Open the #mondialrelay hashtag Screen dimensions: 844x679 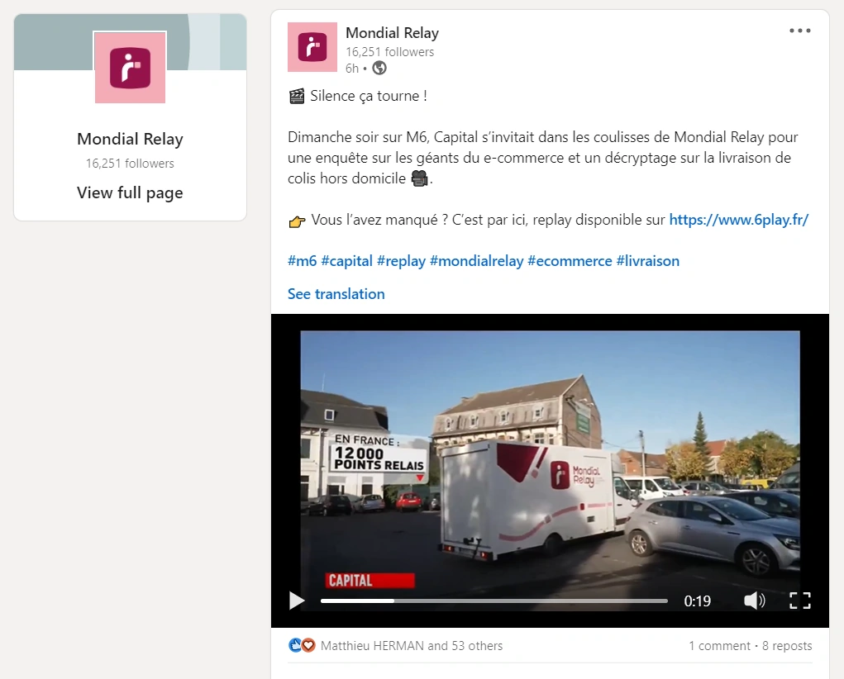[x=476, y=261]
